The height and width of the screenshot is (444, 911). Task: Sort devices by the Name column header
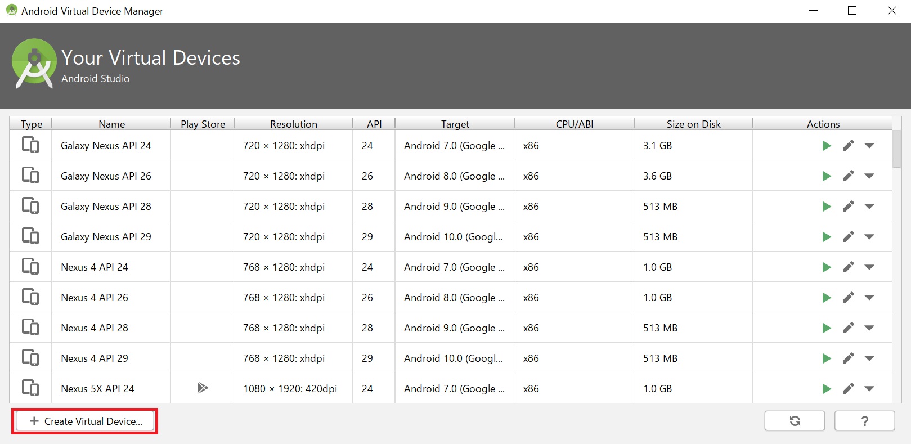(x=111, y=124)
